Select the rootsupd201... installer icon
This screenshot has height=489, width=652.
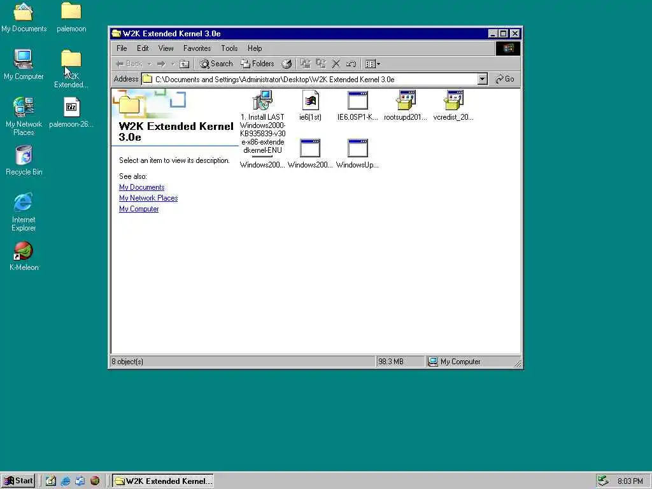(406, 100)
